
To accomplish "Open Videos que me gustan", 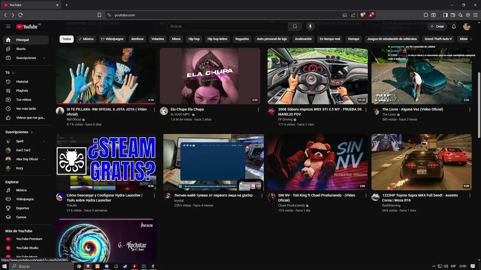I will 26,117.
